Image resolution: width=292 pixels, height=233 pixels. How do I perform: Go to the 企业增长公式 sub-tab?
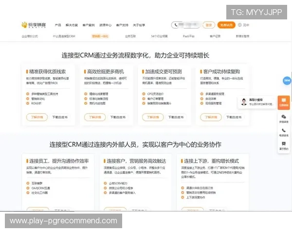(30, 36)
